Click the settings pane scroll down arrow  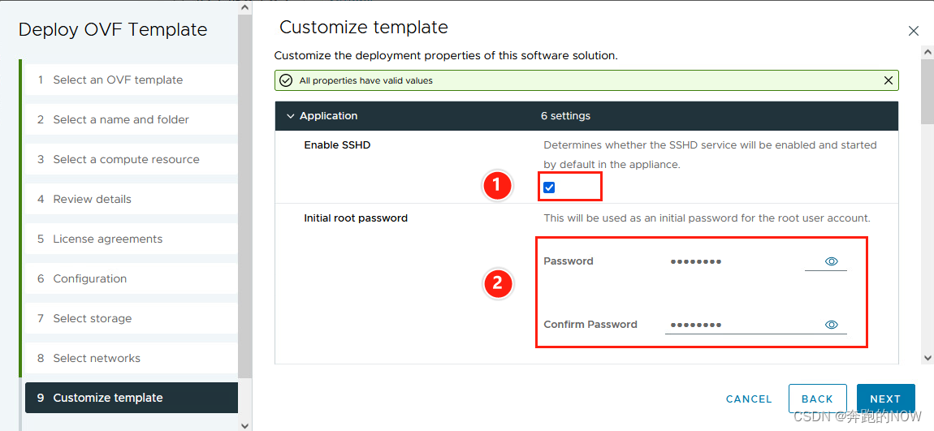pos(927,357)
